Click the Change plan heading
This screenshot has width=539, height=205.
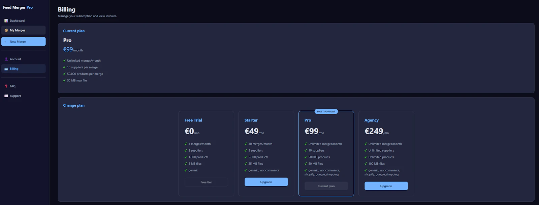[x=74, y=105]
